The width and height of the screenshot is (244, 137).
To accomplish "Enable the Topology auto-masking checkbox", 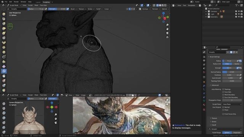I will 223,89.
